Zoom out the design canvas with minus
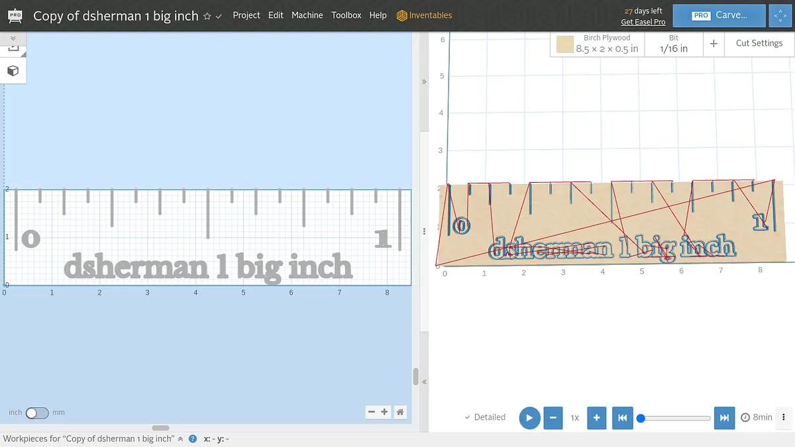795x447 pixels. (372, 412)
